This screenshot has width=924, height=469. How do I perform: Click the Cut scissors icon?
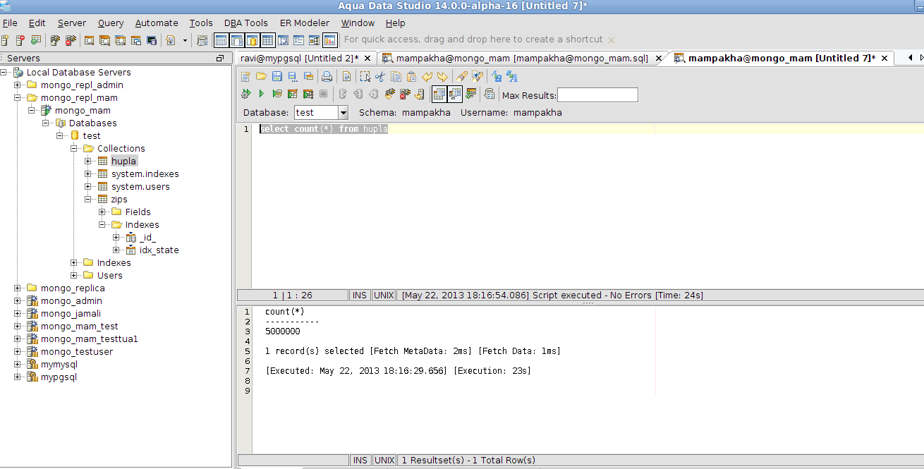coord(380,76)
